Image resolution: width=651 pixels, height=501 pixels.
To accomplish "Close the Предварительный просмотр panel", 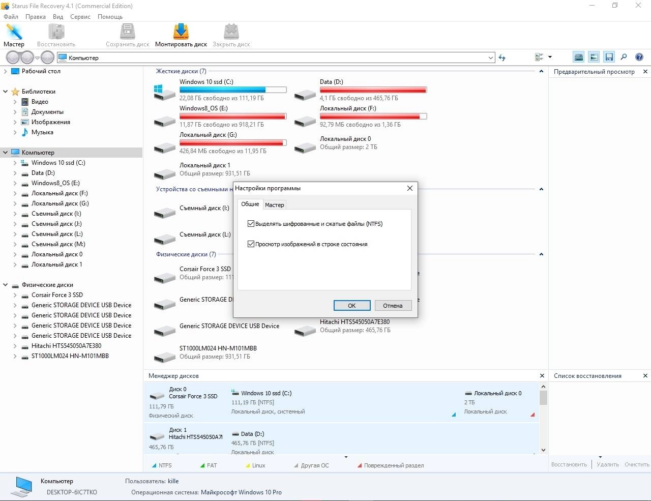I will click(645, 72).
